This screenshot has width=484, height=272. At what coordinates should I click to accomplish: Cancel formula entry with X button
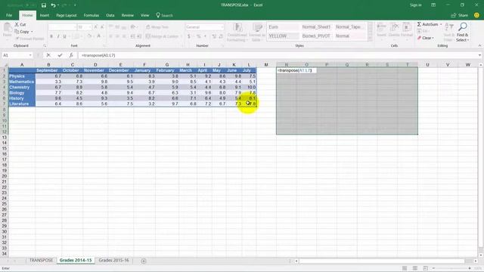pyautogui.click(x=48, y=55)
